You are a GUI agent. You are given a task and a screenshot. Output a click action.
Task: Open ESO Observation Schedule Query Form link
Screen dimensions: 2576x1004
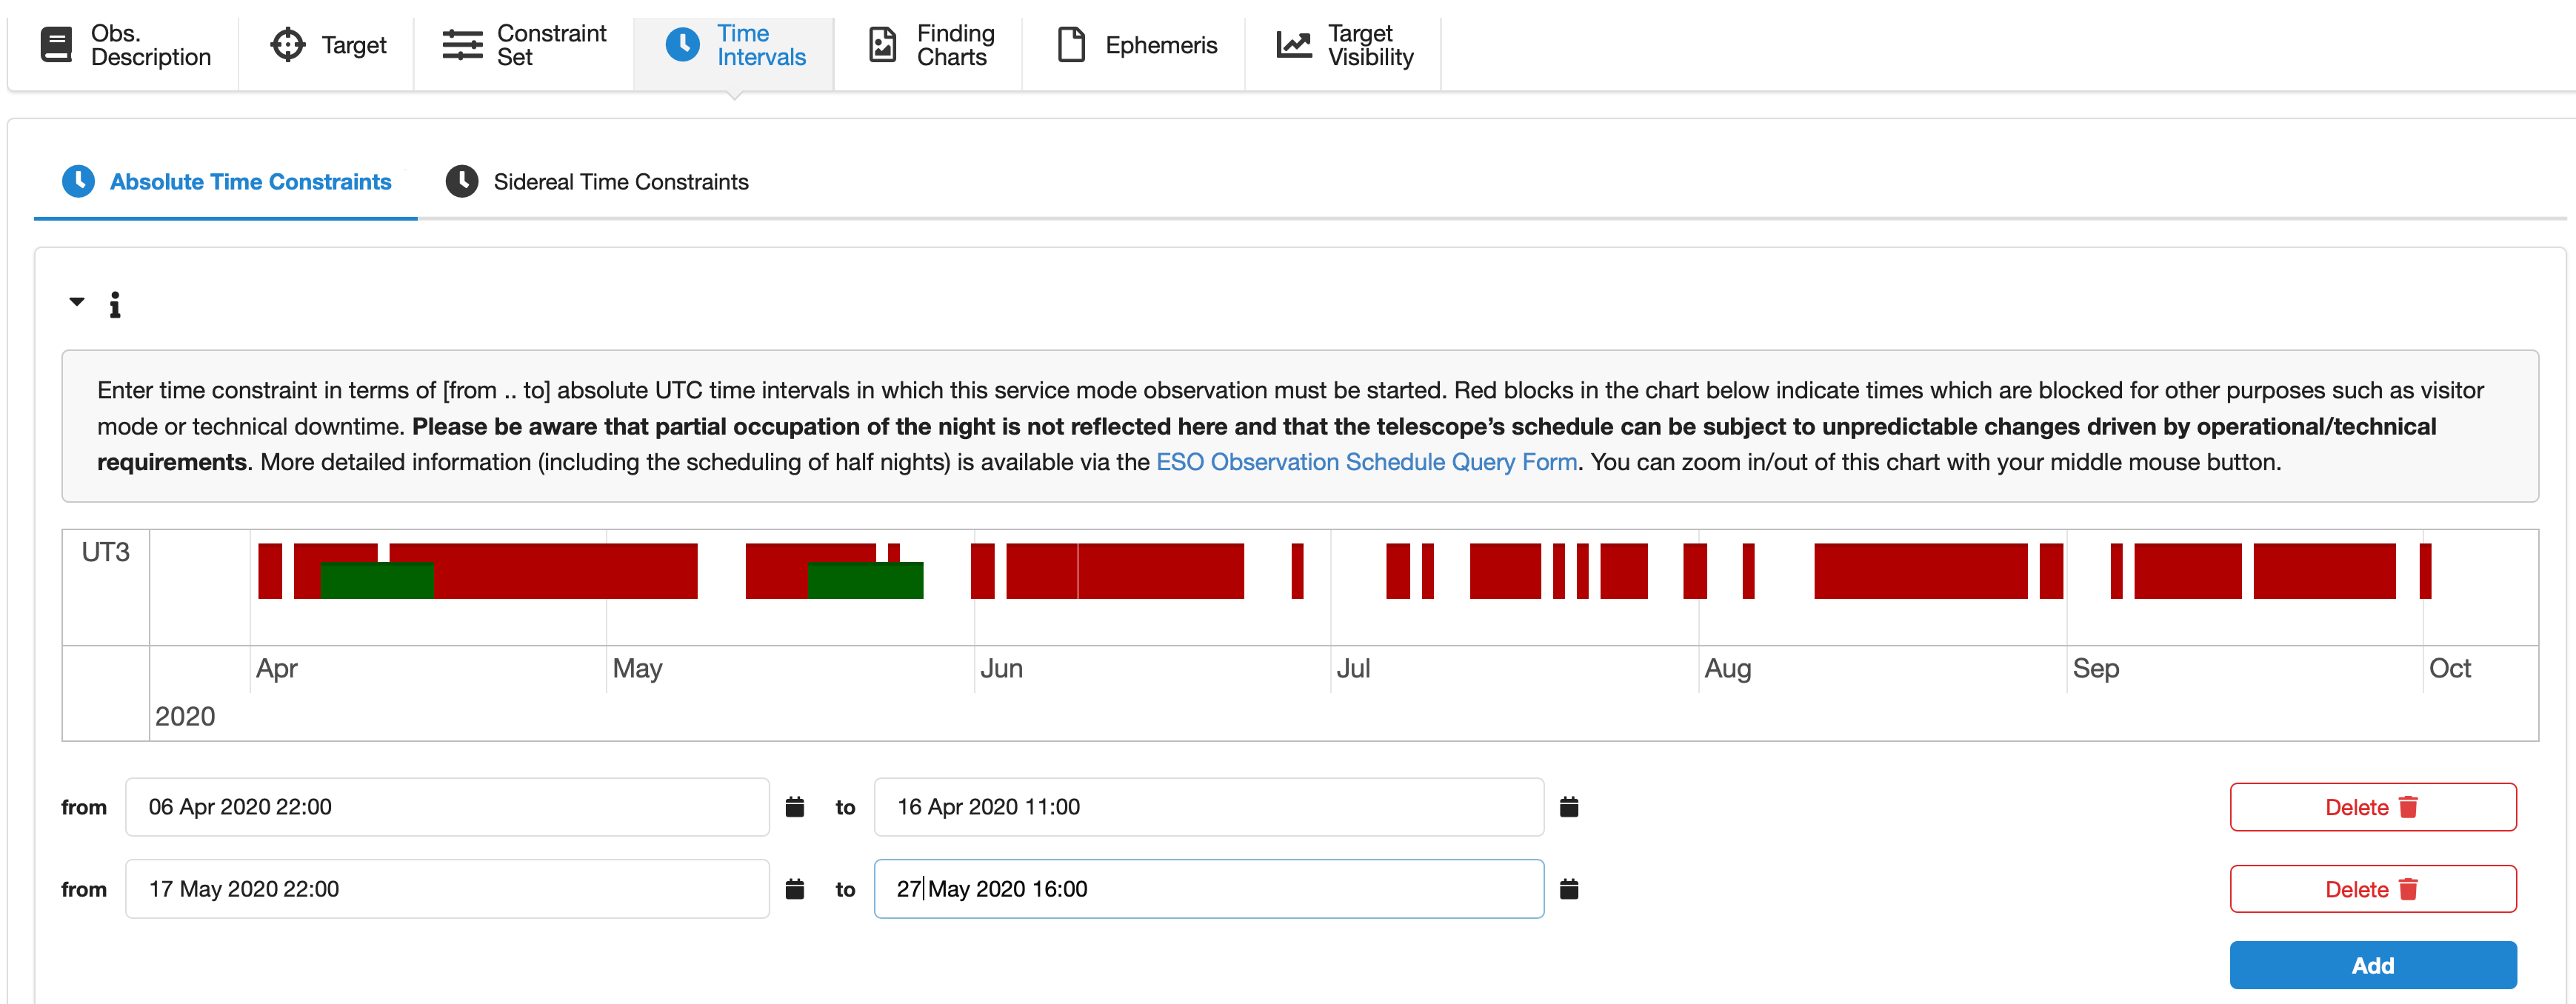click(x=1366, y=462)
